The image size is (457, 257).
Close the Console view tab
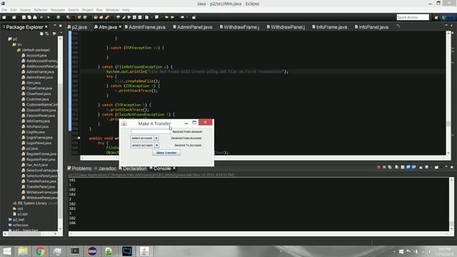(174, 168)
